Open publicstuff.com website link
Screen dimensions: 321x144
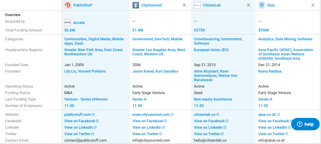78,115
